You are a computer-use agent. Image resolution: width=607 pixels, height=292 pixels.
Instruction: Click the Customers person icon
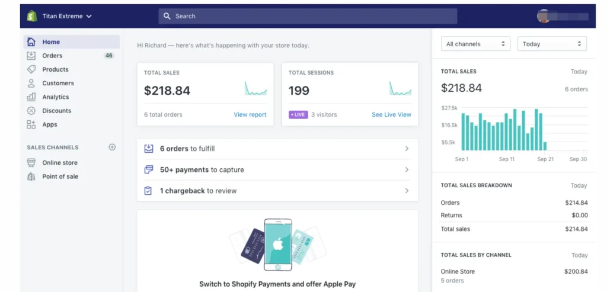pos(31,83)
